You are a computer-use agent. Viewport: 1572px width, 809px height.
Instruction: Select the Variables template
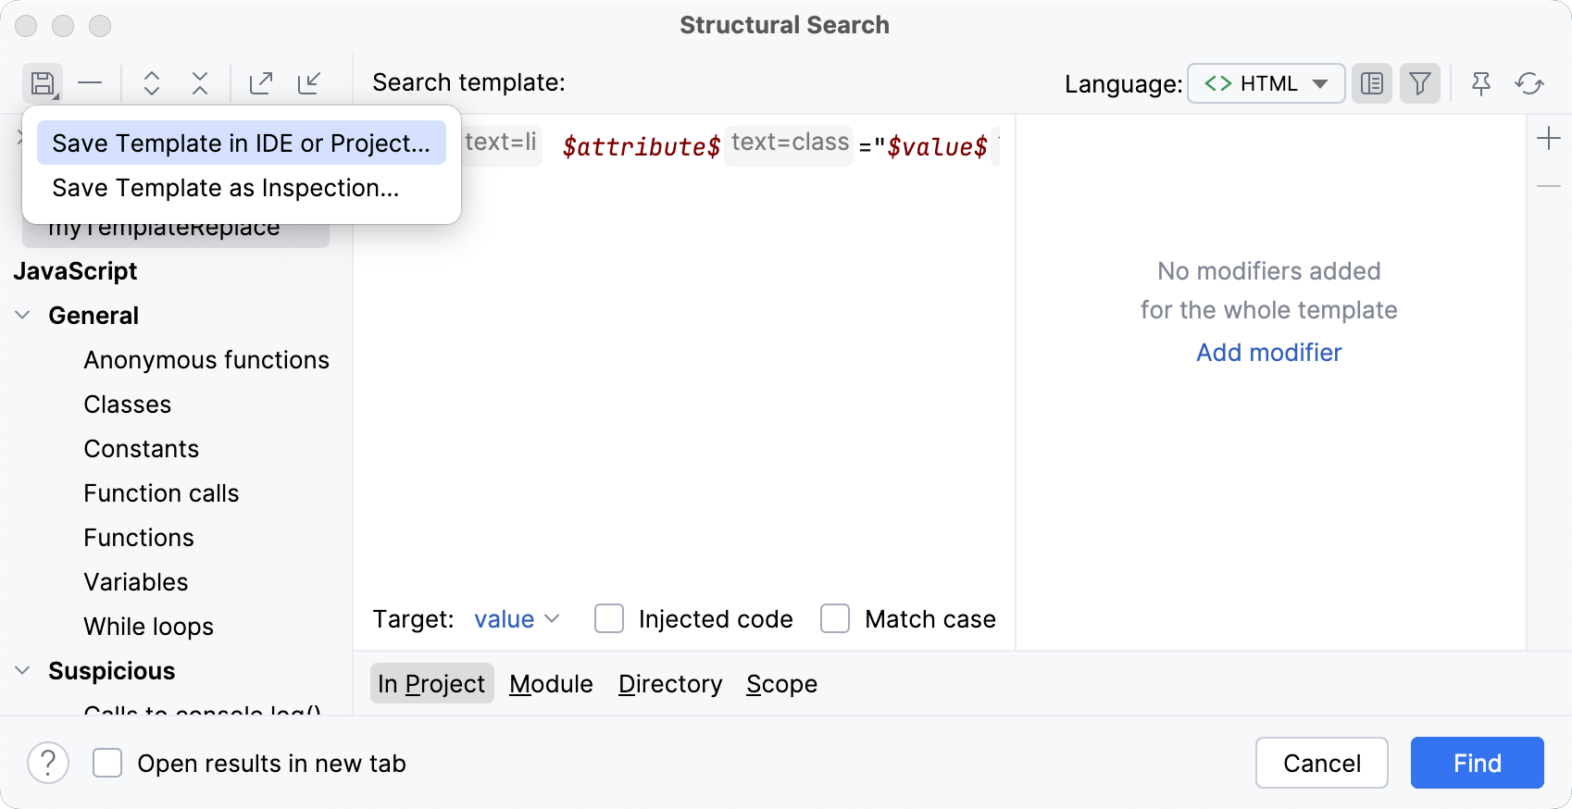tap(136, 582)
